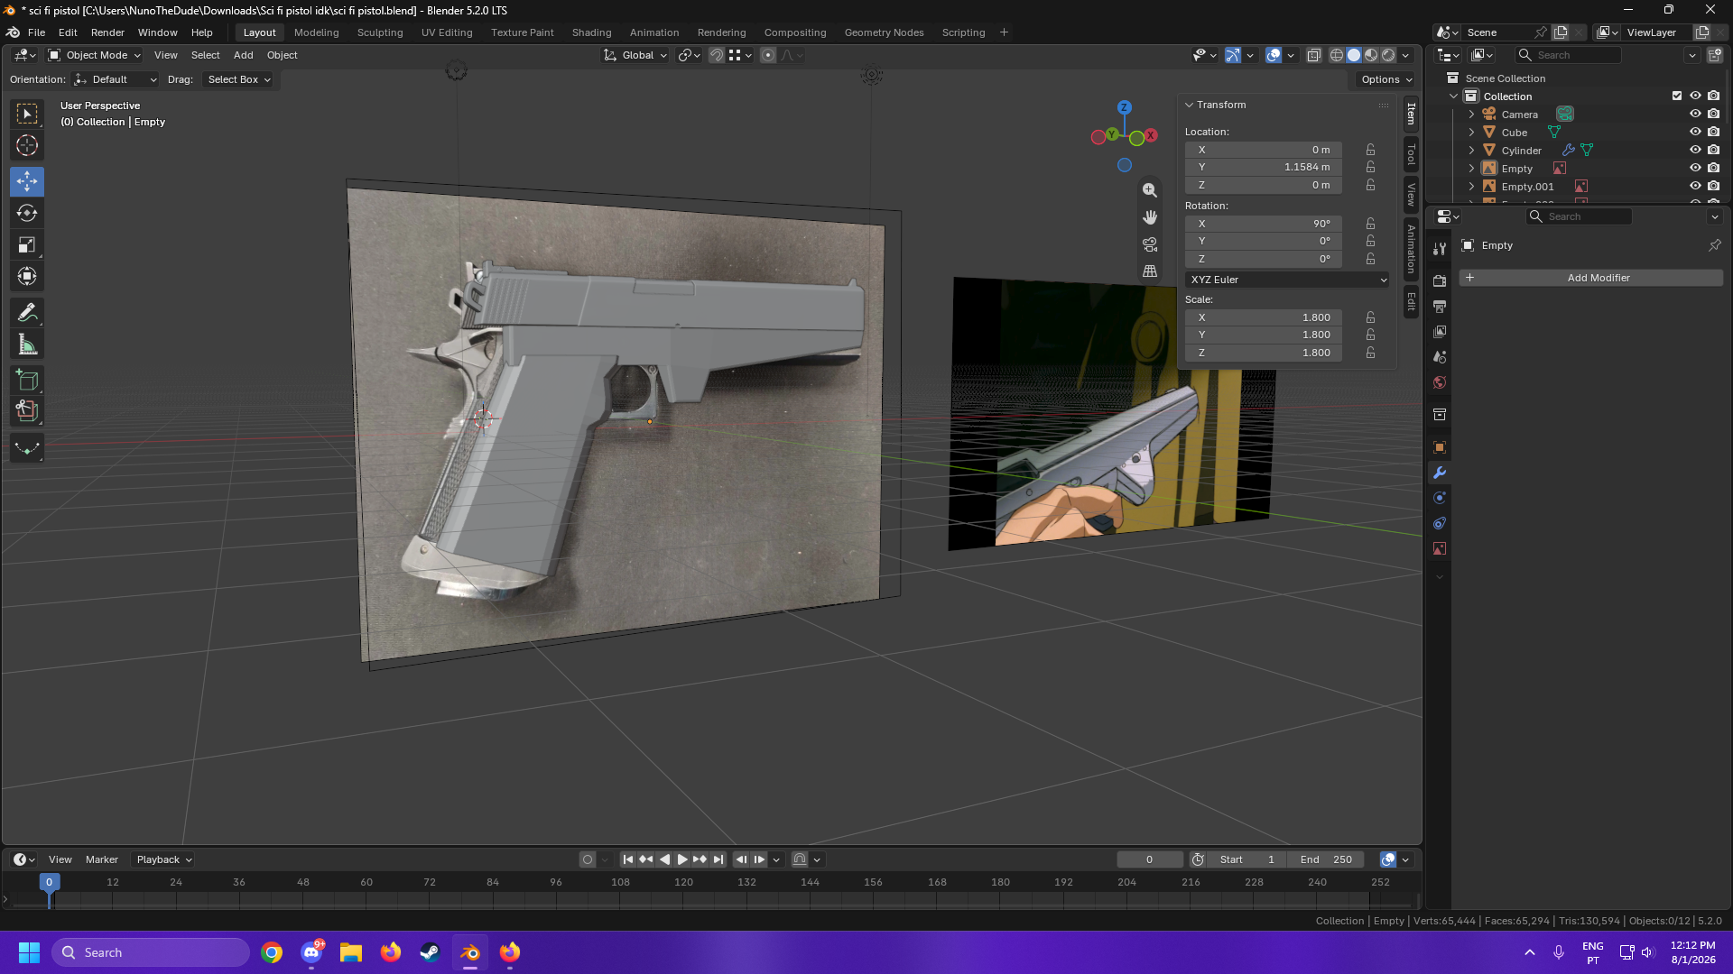Viewport: 1733px width, 974px height.
Task: Open the Playback dropdown in timeline
Action: click(163, 859)
